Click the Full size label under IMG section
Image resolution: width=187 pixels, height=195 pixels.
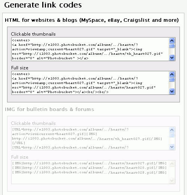[20, 157]
